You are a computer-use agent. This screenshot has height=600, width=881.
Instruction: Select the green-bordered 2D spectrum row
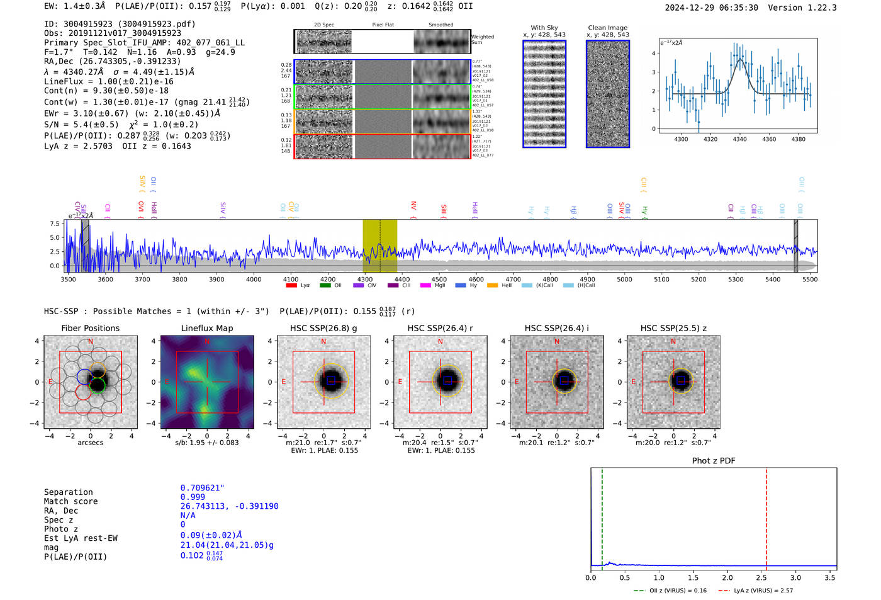(383, 96)
